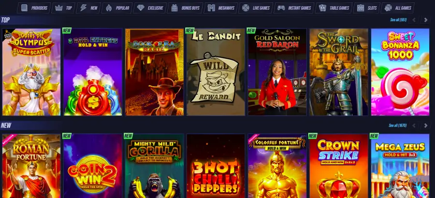Click the All Games icon
Screen dimensions: 435x198
(x=388, y=8)
